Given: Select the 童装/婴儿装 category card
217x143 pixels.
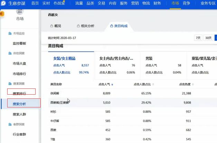Looking at the screenshot, I should 202,66.
